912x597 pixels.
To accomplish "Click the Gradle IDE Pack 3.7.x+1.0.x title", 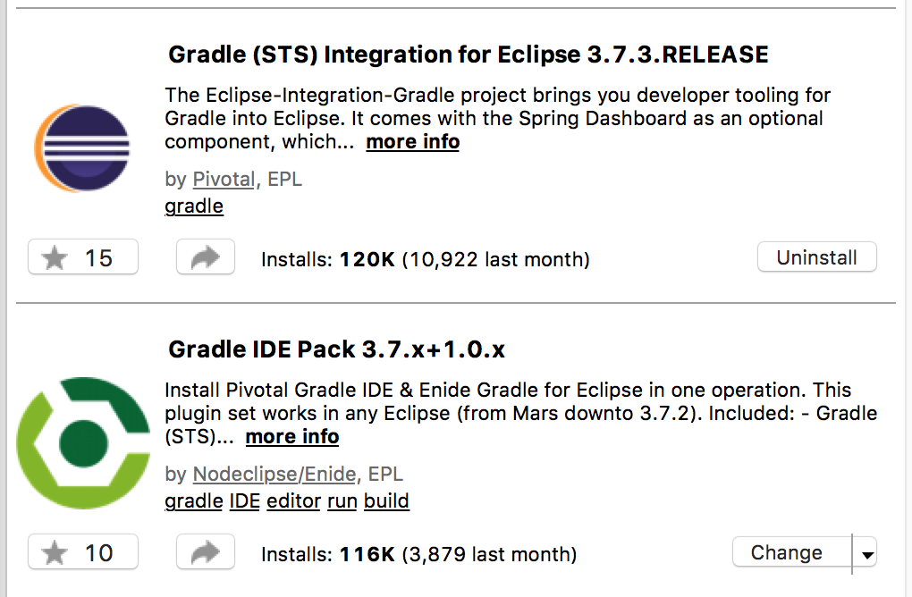I will tap(336, 349).
